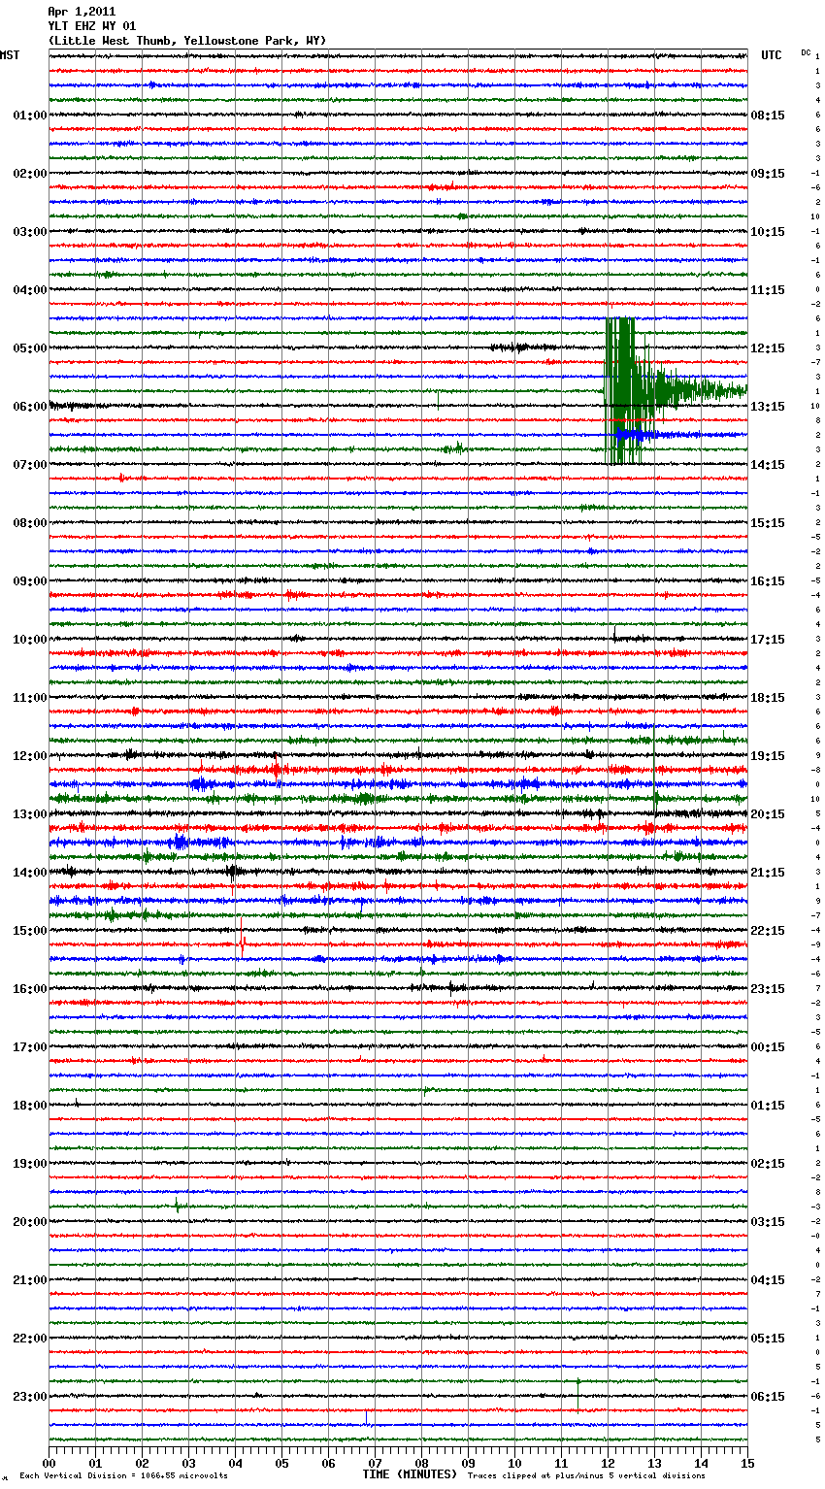Select the 15:00 MST hour label
This screenshot has height=1489, width=825.
(29, 931)
